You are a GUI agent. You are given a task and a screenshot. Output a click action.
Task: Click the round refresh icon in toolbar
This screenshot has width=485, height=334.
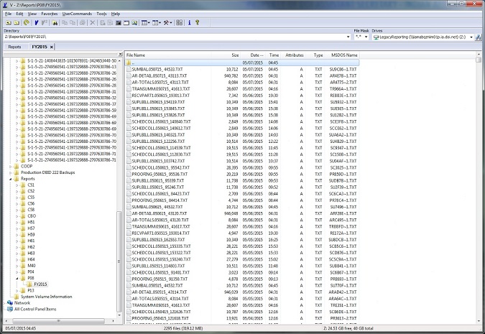click(27, 22)
